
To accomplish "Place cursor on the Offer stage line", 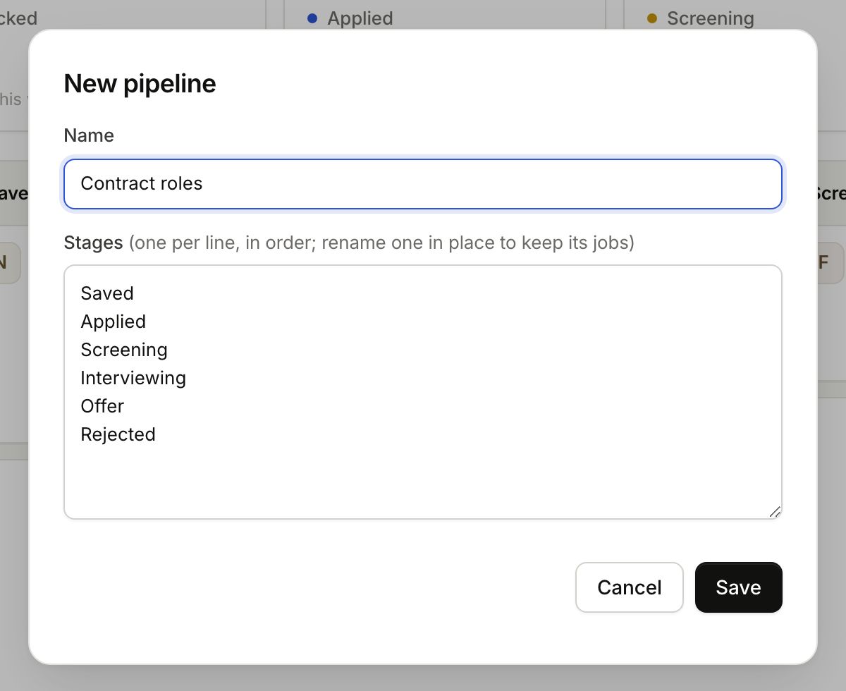I will [102, 406].
